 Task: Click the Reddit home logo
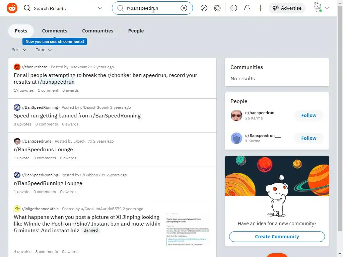tap(12, 8)
